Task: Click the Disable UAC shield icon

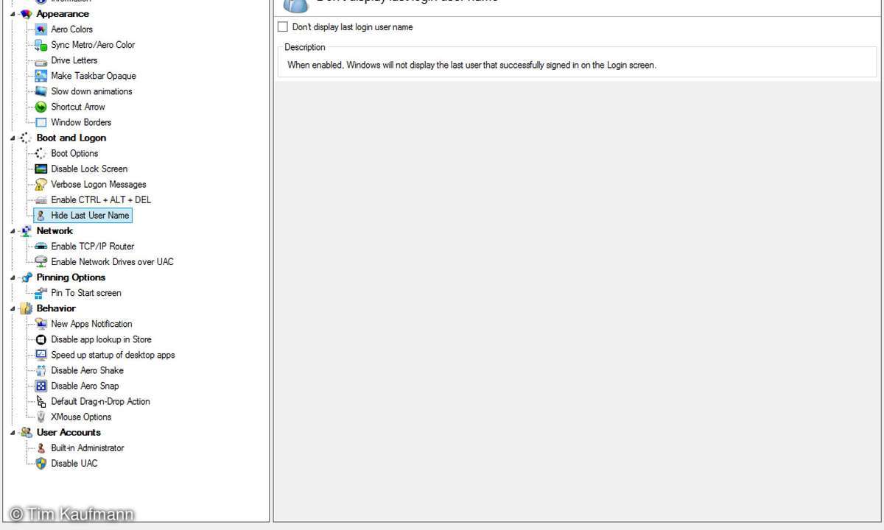Action: coord(41,463)
